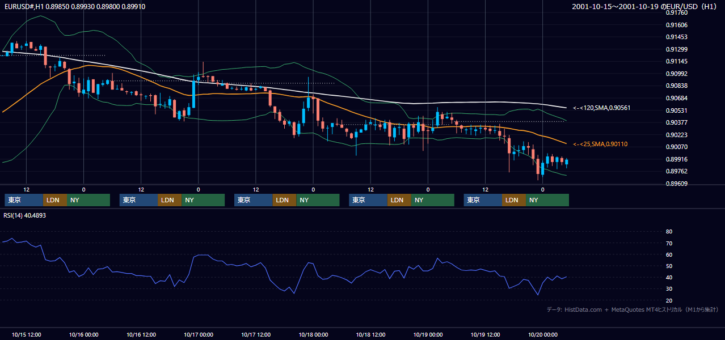This screenshot has width=725, height=340.
Task: Click price axis value 0.90531
Action: tap(677, 110)
